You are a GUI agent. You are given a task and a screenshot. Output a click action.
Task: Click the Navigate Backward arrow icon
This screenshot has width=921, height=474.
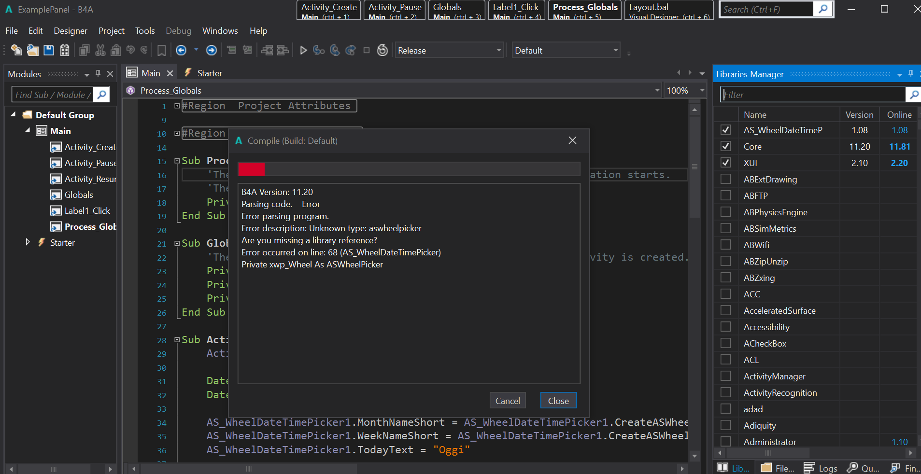[181, 50]
